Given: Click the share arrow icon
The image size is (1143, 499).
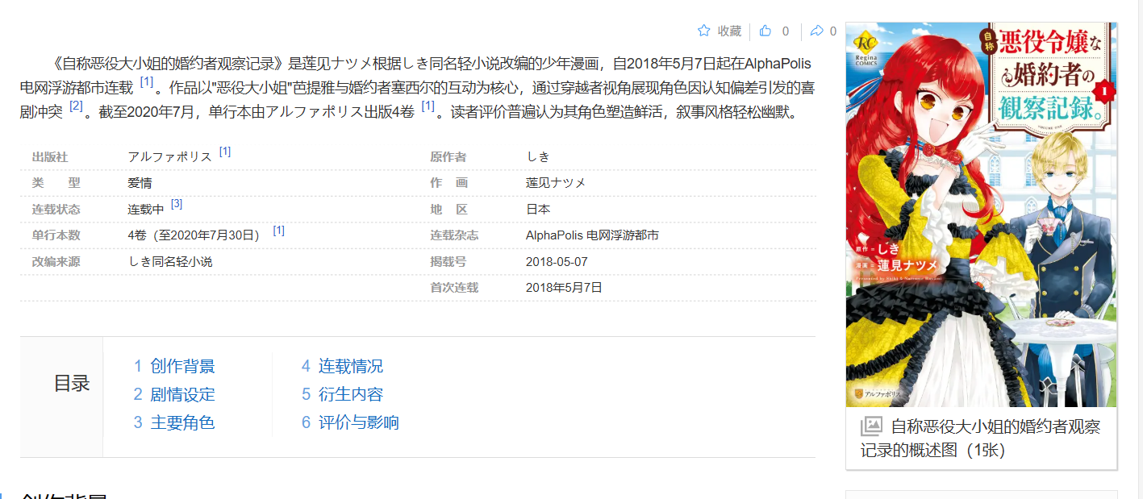Looking at the screenshot, I should tap(816, 31).
